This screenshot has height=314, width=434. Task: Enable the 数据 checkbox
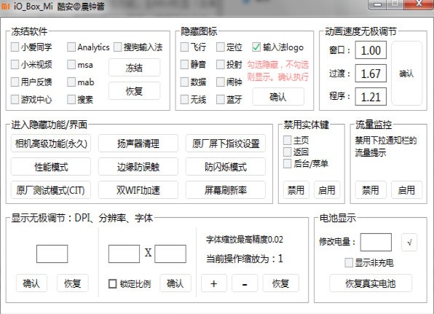click(x=184, y=82)
